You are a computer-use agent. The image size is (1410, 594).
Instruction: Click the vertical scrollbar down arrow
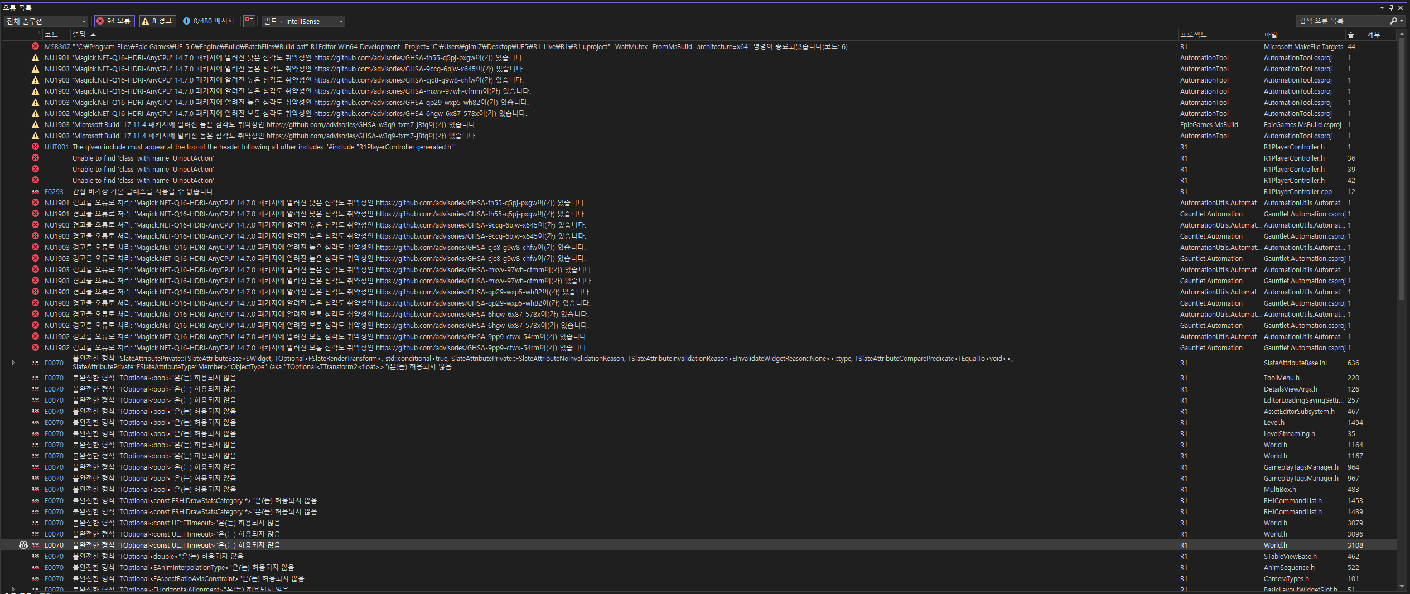coord(1402,586)
